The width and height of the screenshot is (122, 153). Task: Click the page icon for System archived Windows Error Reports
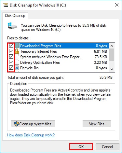click(x=17, y=57)
